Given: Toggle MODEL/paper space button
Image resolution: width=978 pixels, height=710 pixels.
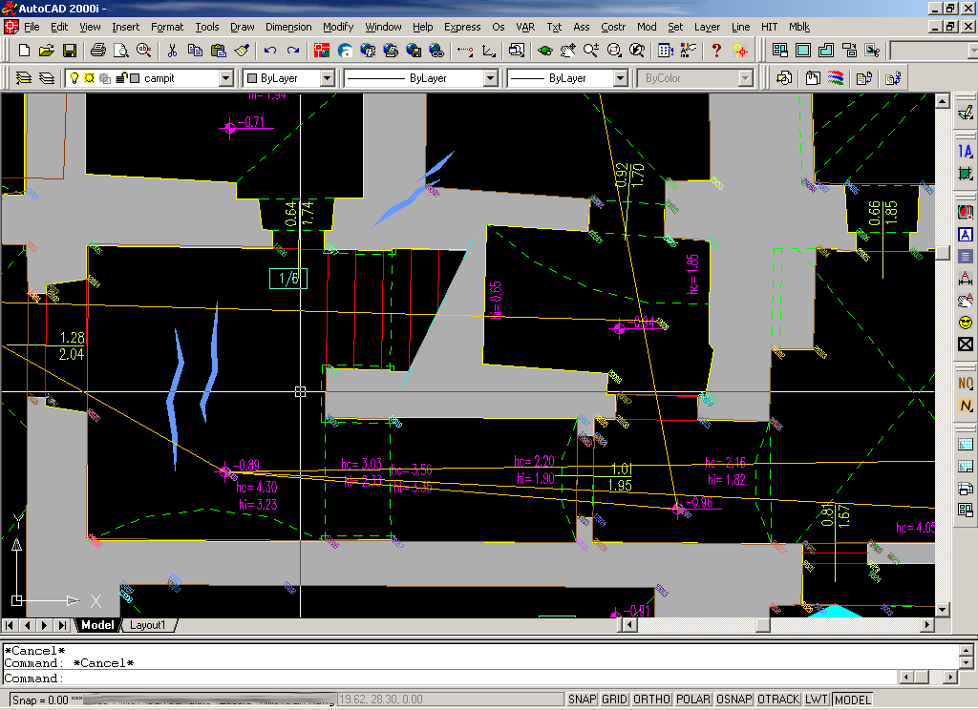Looking at the screenshot, I should (853, 700).
